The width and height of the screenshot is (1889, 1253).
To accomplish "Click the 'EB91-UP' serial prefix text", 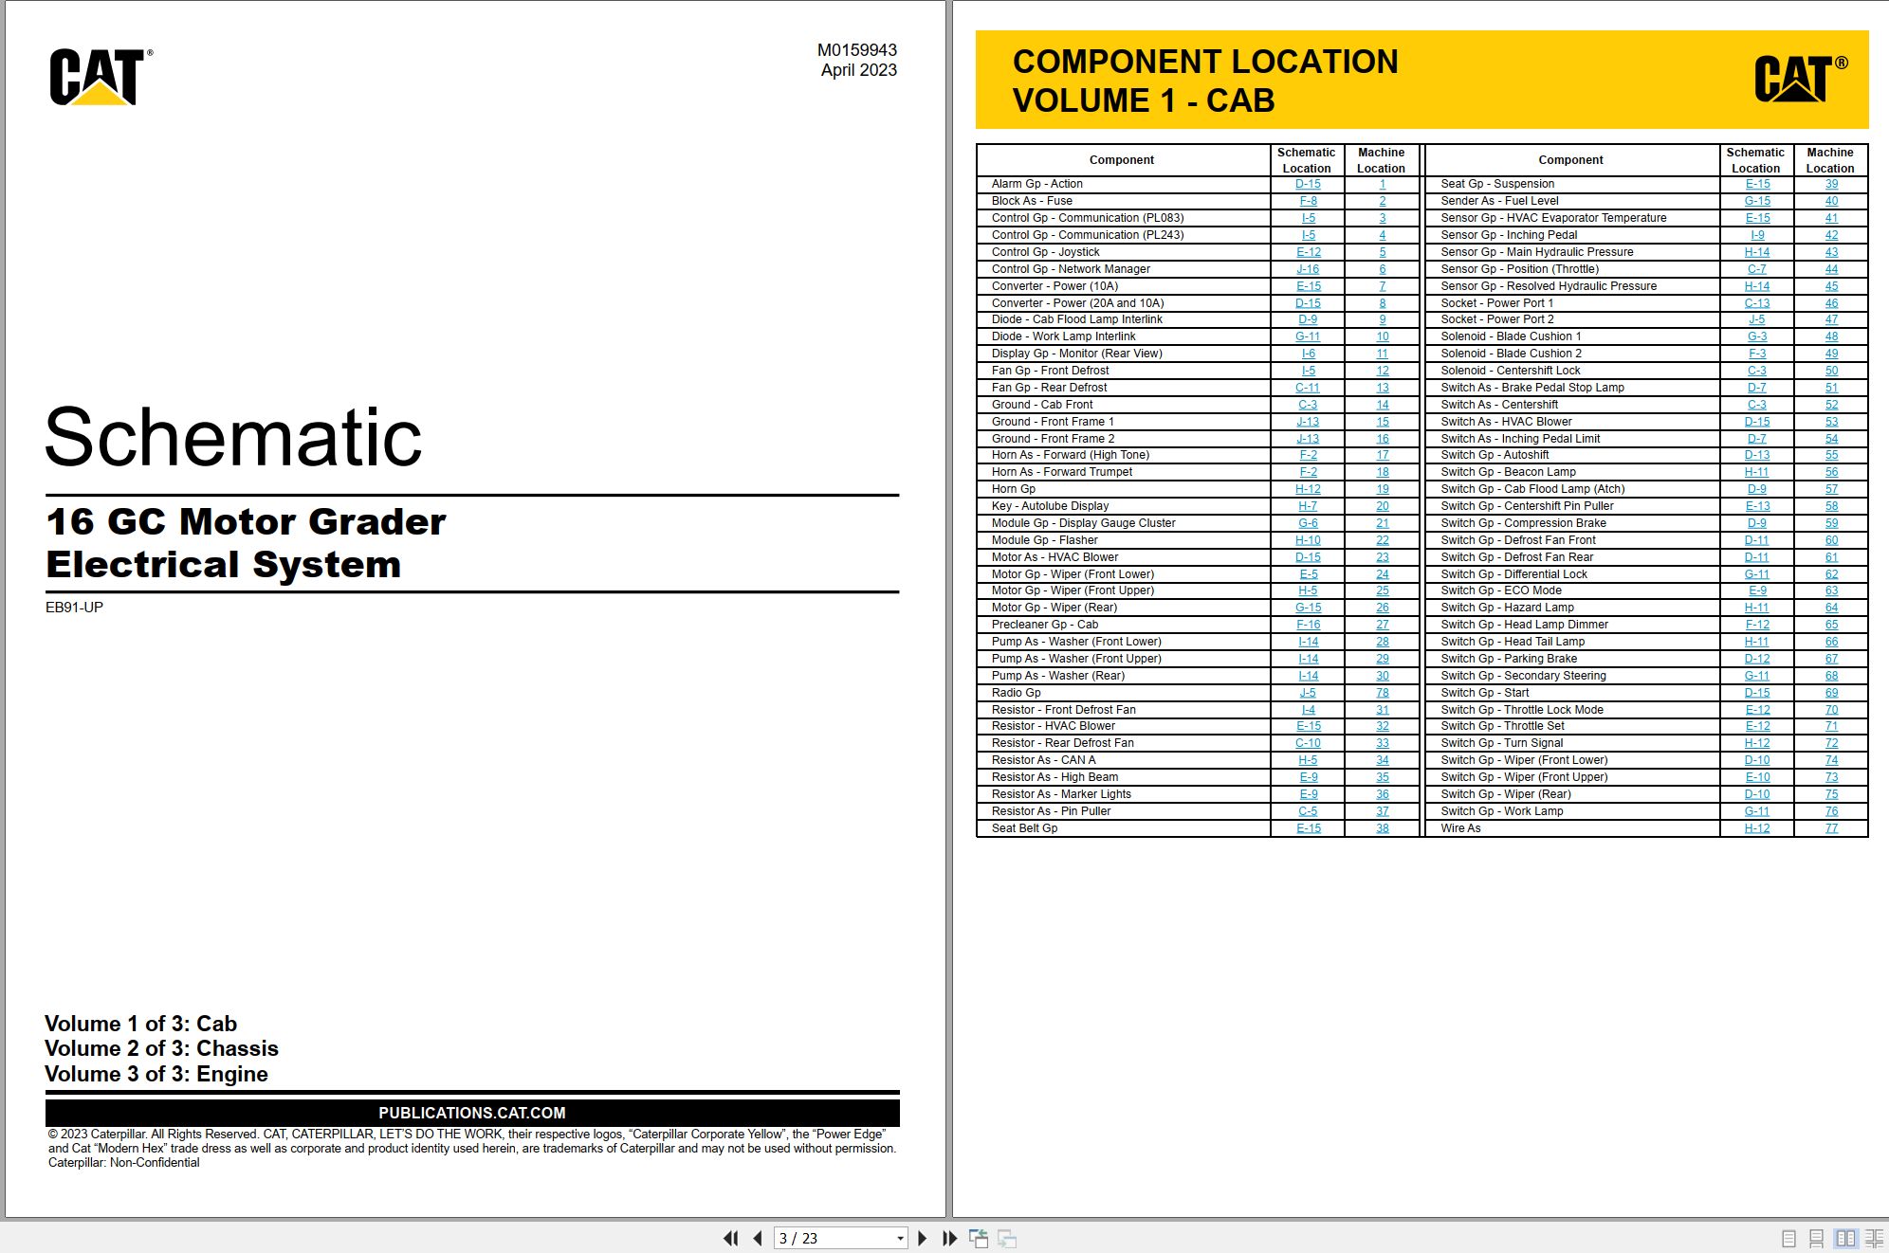I will coord(74,608).
